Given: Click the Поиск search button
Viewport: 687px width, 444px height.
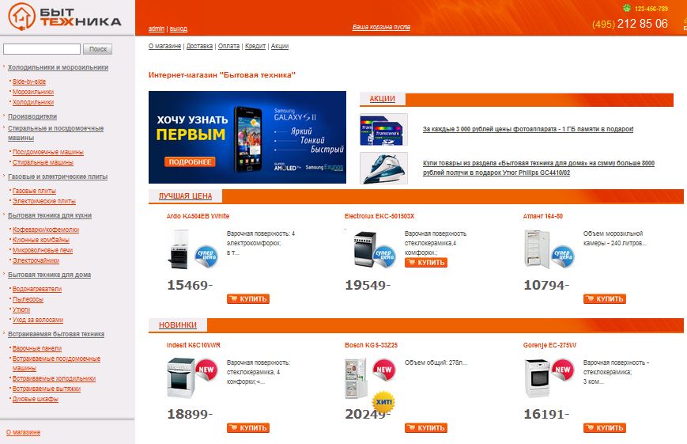Looking at the screenshot, I should pos(98,49).
